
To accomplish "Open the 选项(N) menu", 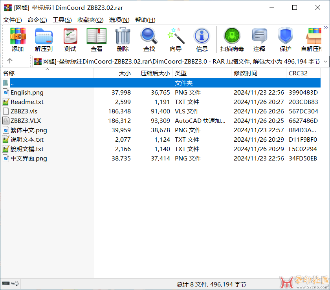I will 119,20.
